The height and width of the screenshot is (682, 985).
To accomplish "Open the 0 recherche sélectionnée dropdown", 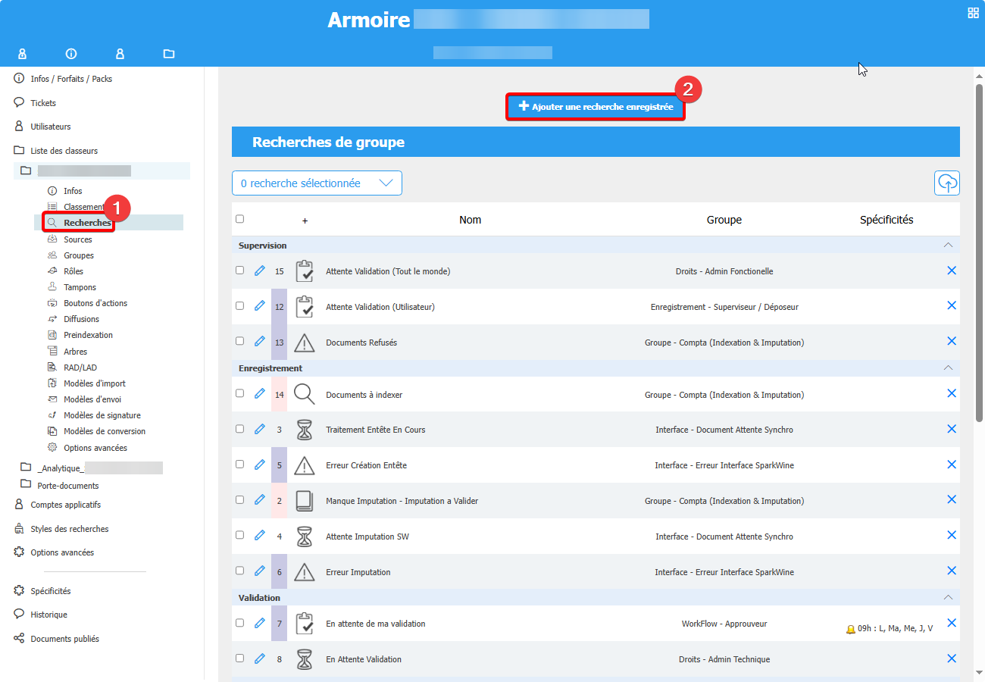I will [x=317, y=183].
